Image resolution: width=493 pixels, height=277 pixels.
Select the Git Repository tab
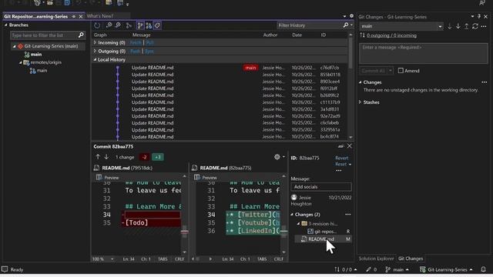coord(36,16)
